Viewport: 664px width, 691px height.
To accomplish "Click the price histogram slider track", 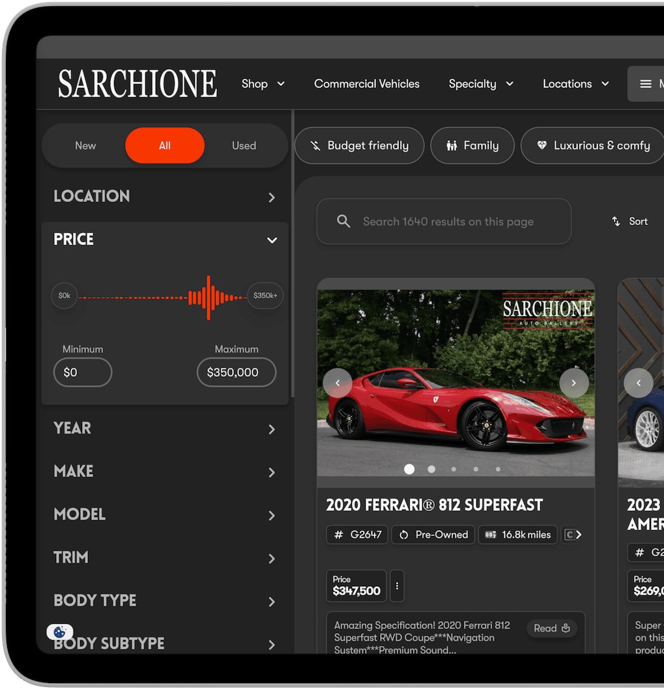I will (x=162, y=298).
